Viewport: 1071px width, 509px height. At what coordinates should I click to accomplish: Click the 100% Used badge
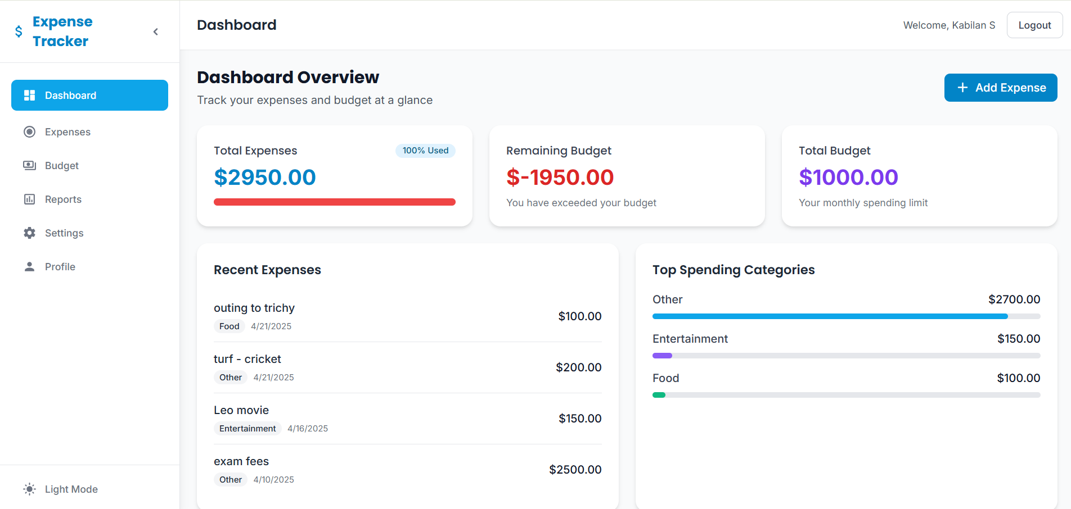[425, 151]
